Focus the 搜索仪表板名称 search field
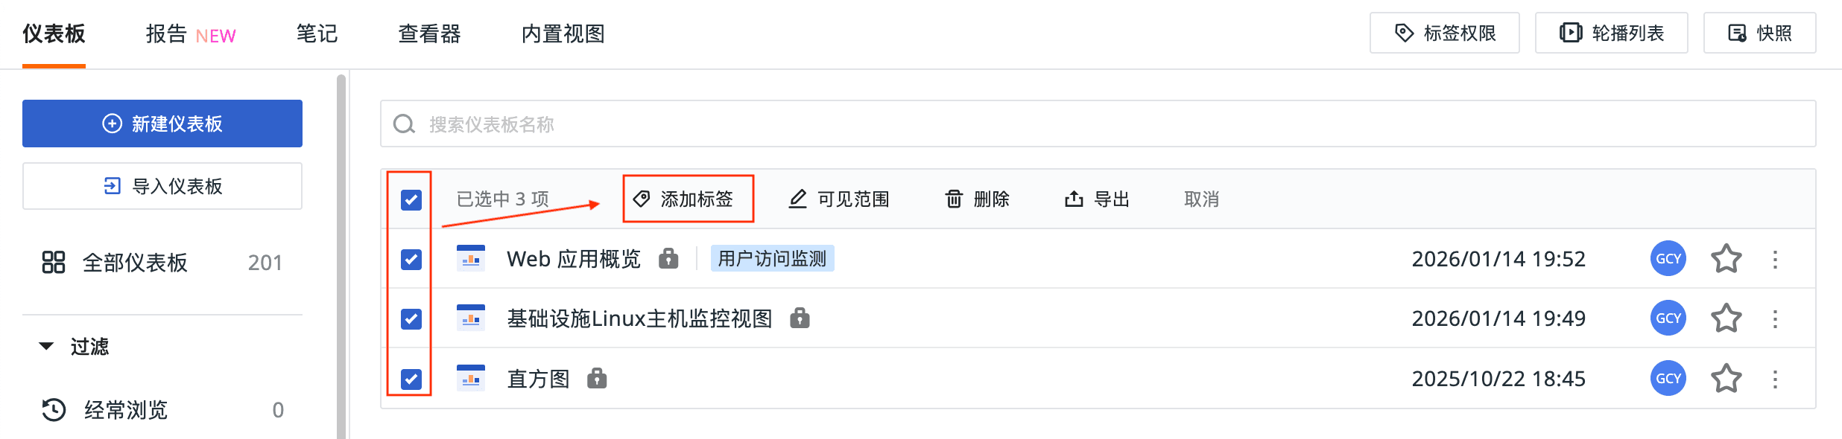 pos(1098,124)
